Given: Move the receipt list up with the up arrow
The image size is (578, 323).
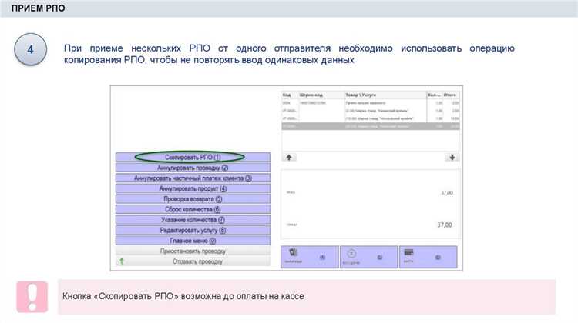Looking at the screenshot, I should coord(289,158).
